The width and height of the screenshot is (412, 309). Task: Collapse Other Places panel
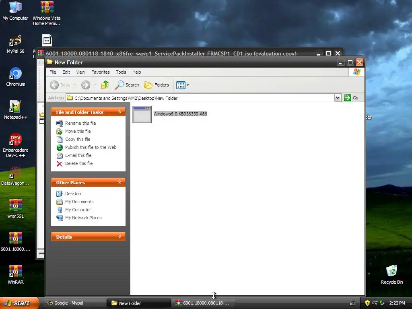click(119, 182)
